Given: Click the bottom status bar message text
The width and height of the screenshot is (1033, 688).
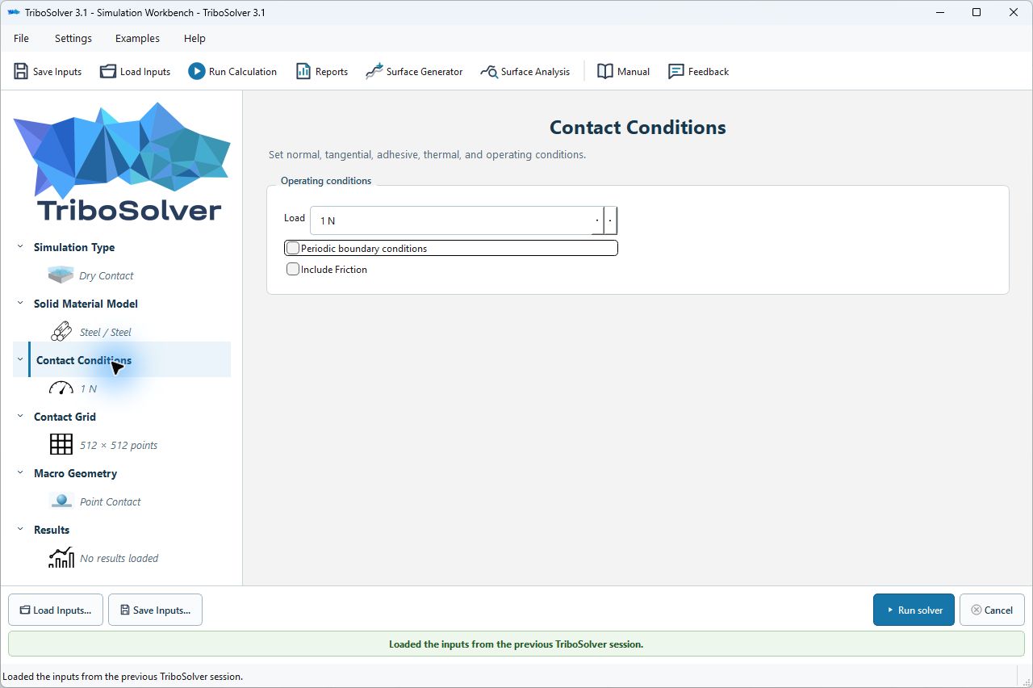Looking at the screenshot, I should 123,677.
